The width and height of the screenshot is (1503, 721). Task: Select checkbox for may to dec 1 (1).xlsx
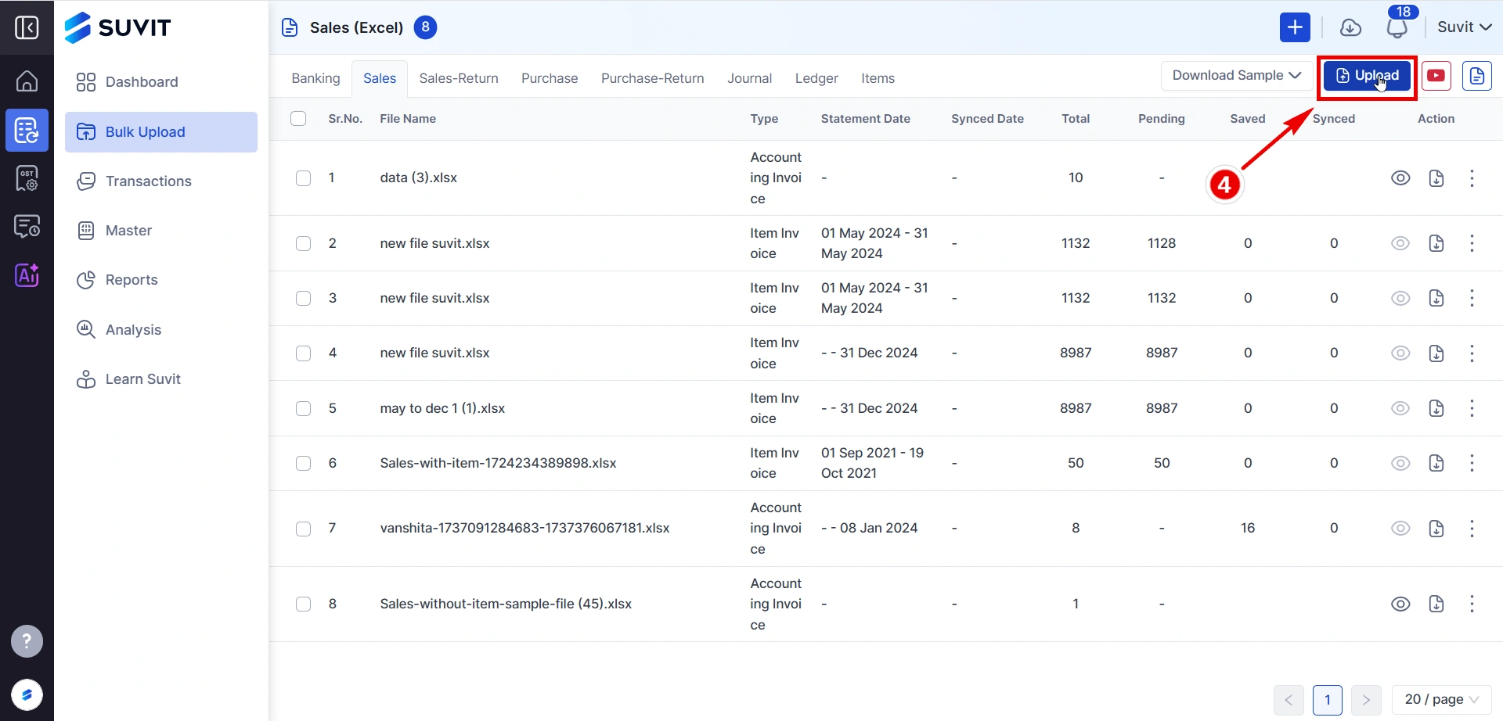tap(304, 408)
